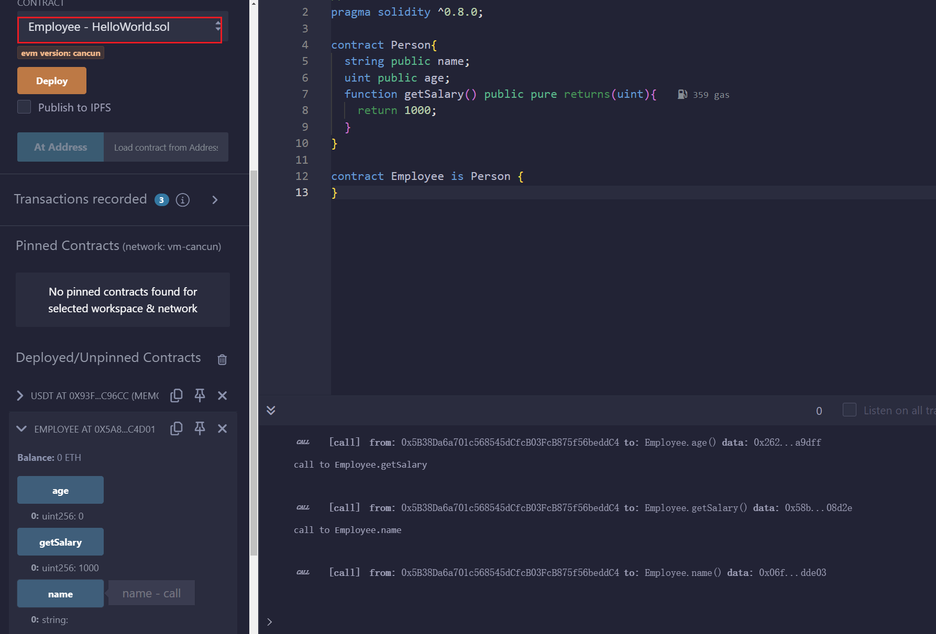
Task: Open the Employee - HelloWorld.sol contract dropdown
Action: pos(120,27)
